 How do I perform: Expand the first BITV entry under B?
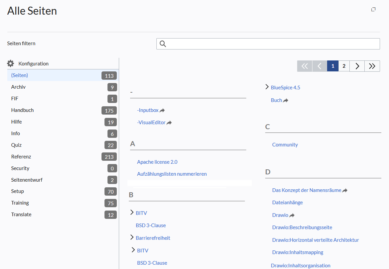132,213
